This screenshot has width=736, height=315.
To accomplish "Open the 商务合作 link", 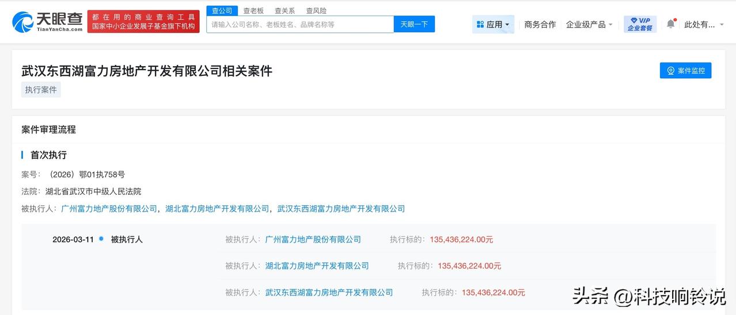I will click(540, 24).
